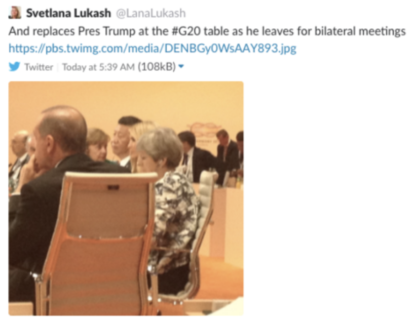
Task: Click the tweet text about Pres Trump
Action: click(207, 31)
